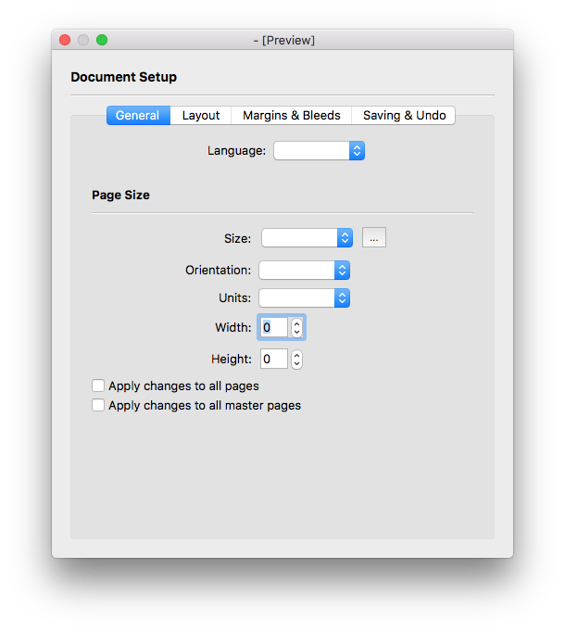This screenshot has height=632, width=565.
Task: Open the Orientation dropdown
Action: tap(304, 271)
